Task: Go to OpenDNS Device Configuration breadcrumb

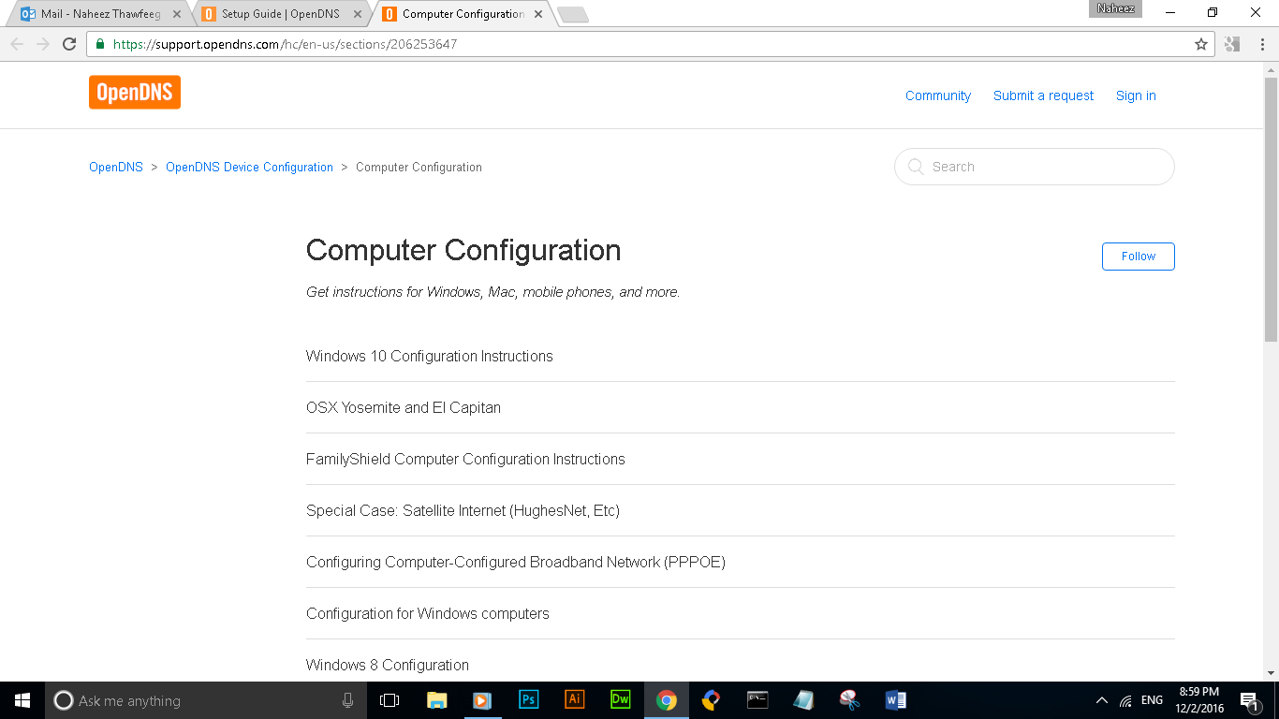Action: pos(249,167)
